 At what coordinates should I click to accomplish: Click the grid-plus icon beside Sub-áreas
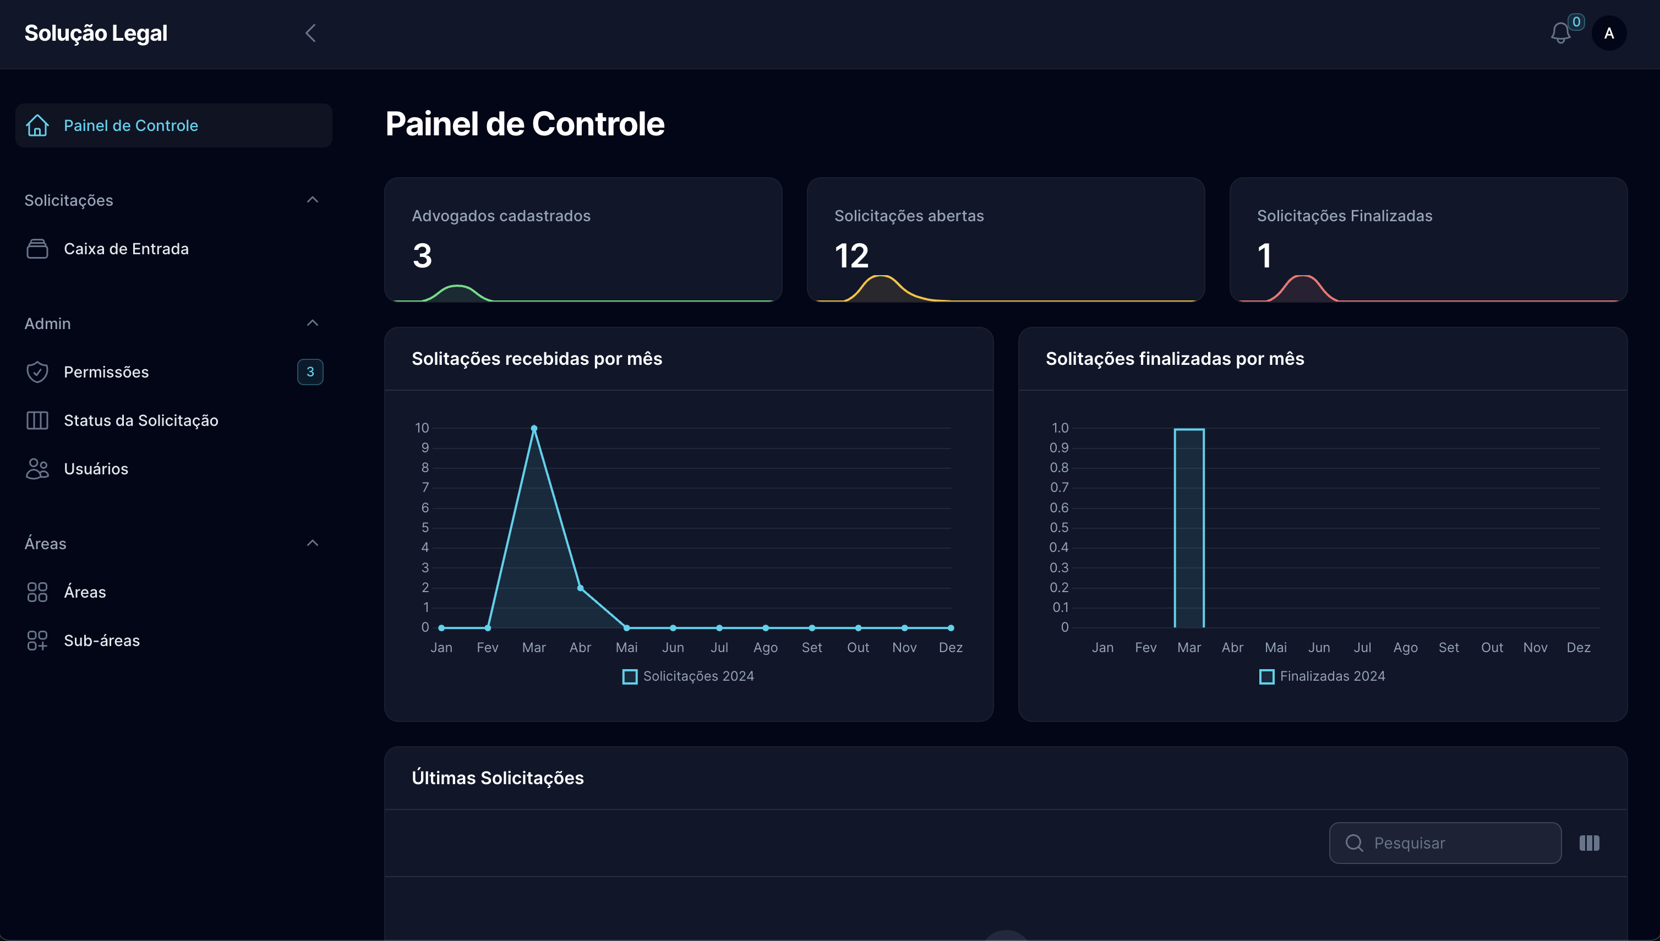(x=37, y=641)
